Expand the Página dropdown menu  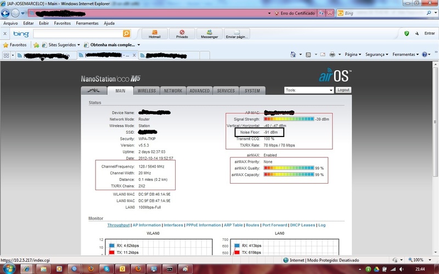(353, 54)
